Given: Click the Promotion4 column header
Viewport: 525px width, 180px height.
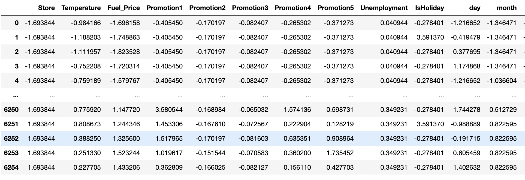Looking at the screenshot, I should pyautogui.click(x=292, y=8).
